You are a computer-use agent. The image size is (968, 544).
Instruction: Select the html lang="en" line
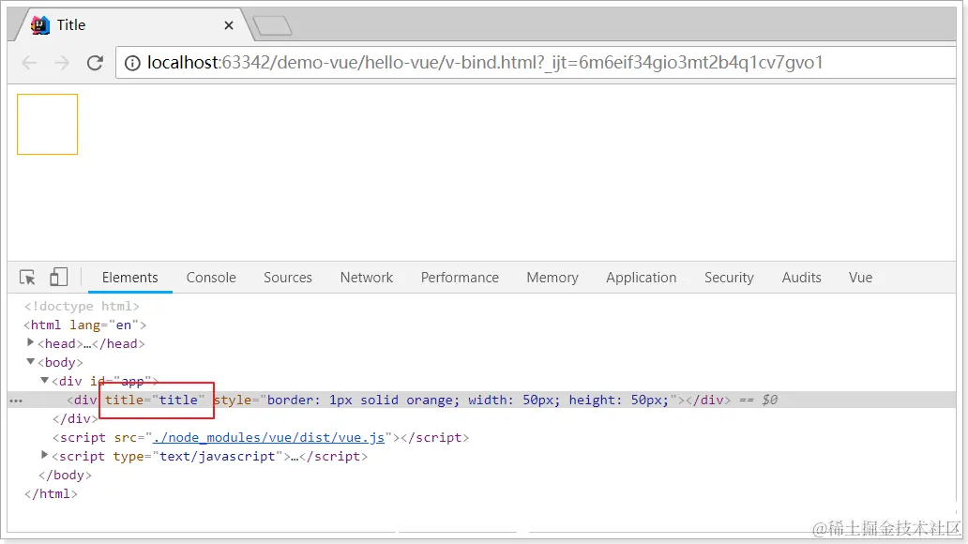[84, 325]
